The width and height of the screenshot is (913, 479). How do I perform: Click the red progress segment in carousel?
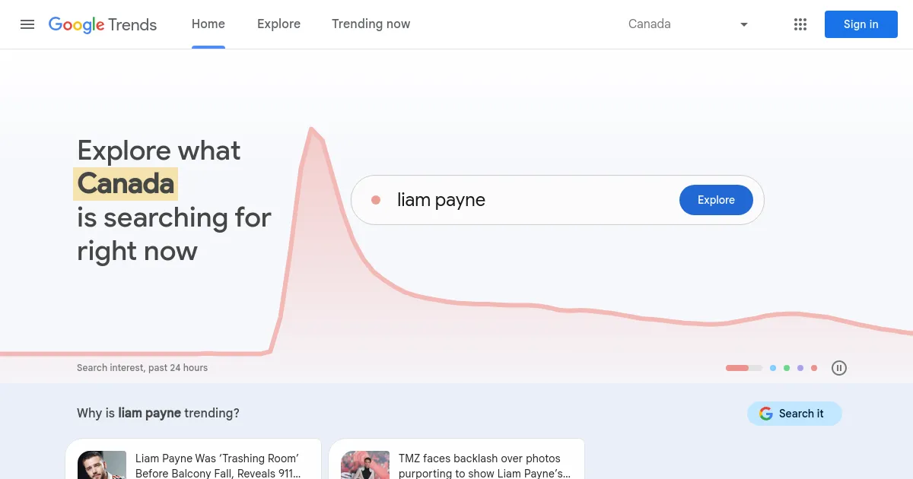[736, 368]
